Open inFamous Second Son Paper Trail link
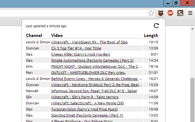 tap(94, 91)
